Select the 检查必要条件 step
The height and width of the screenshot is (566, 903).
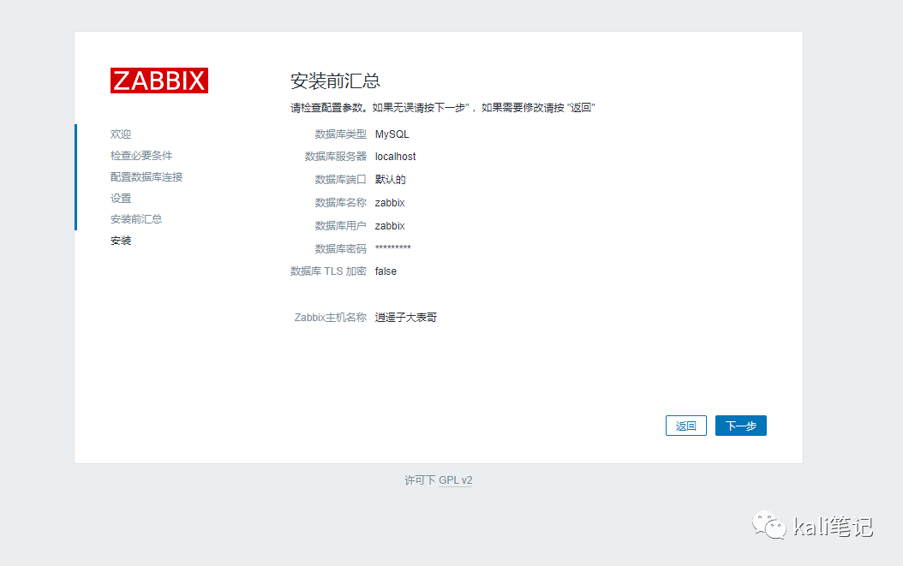pyautogui.click(x=141, y=156)
